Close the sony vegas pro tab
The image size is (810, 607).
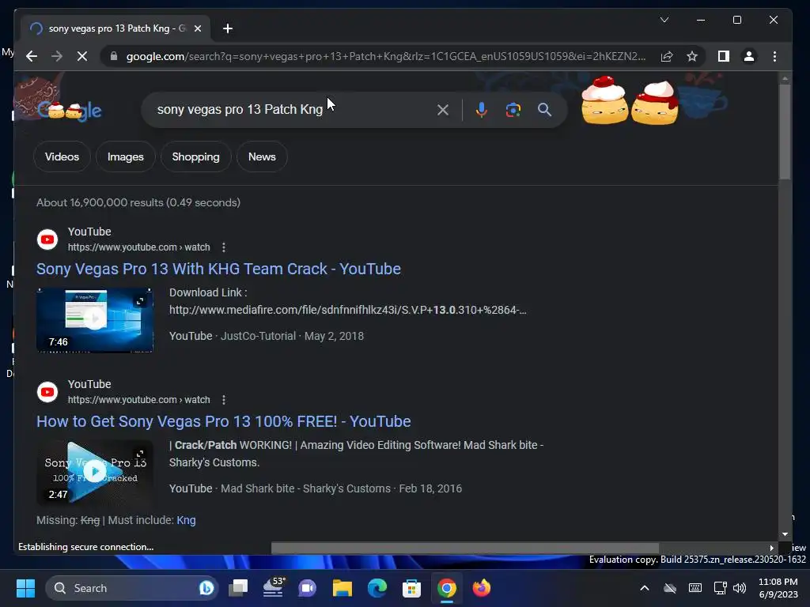pos(197,28)
